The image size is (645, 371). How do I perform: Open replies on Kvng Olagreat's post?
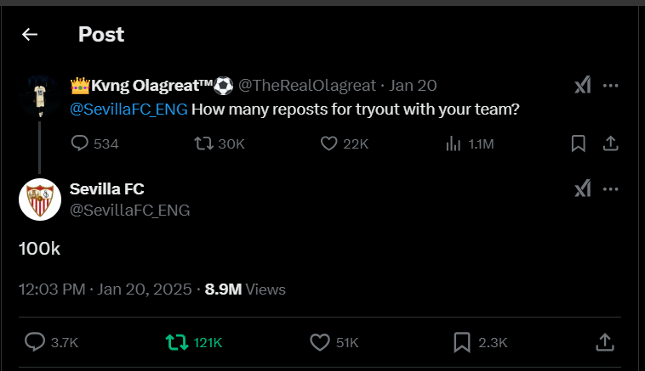(x=80, y=143)
